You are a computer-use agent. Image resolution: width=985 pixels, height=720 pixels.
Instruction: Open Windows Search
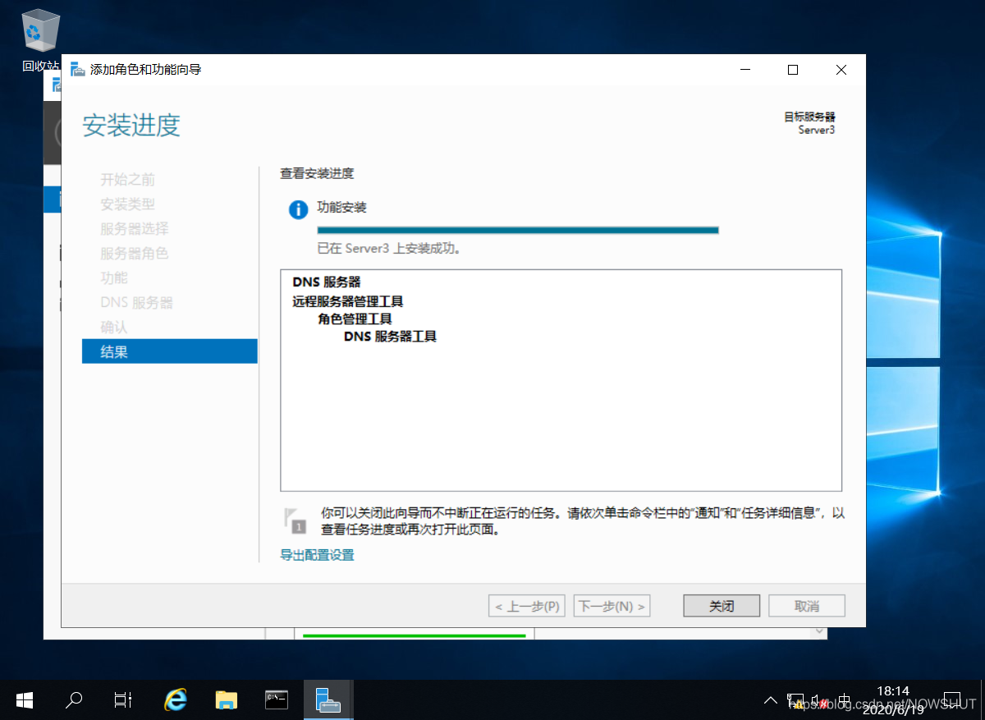(x=73, y=699)
